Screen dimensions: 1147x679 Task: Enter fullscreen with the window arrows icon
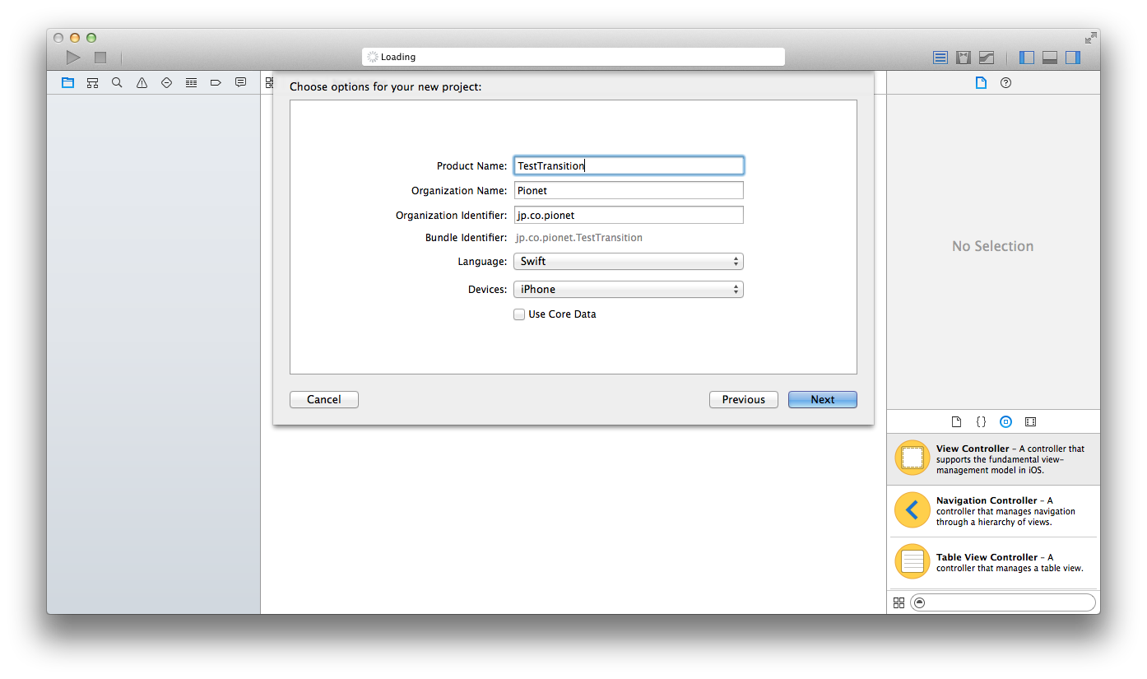pyautogui.click(x=1090, y=38)
